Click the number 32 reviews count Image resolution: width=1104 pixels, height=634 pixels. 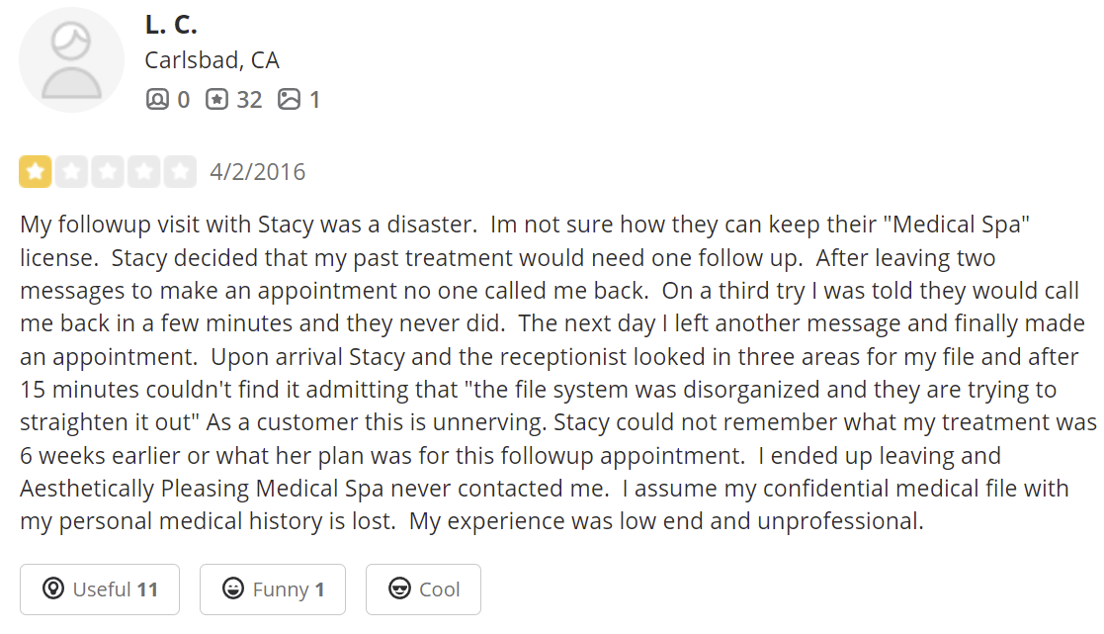tap(249, 100)
